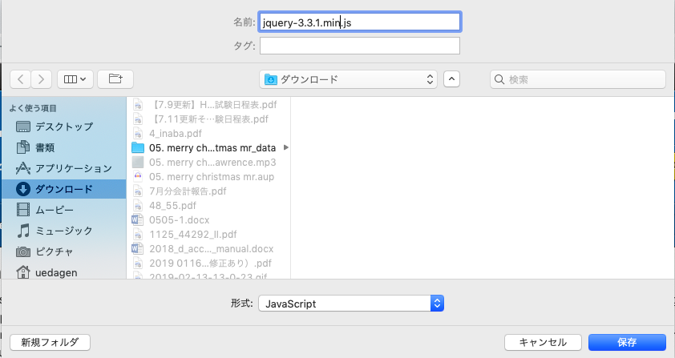
Task: Open 書類 in the sidebar
Action: [x=63, y=147]
